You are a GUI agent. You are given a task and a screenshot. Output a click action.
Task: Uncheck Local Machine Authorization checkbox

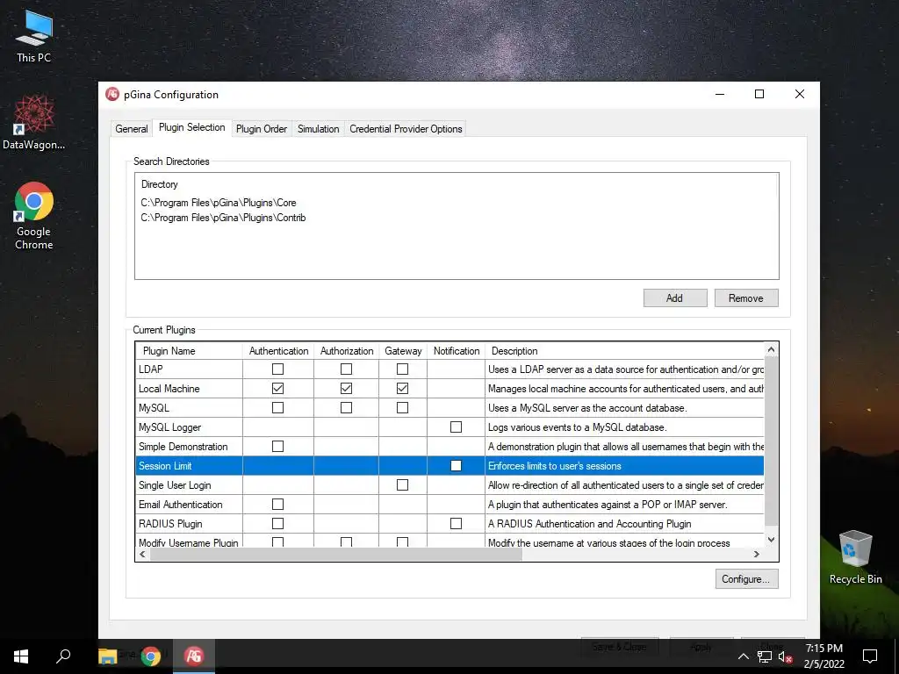346,389
